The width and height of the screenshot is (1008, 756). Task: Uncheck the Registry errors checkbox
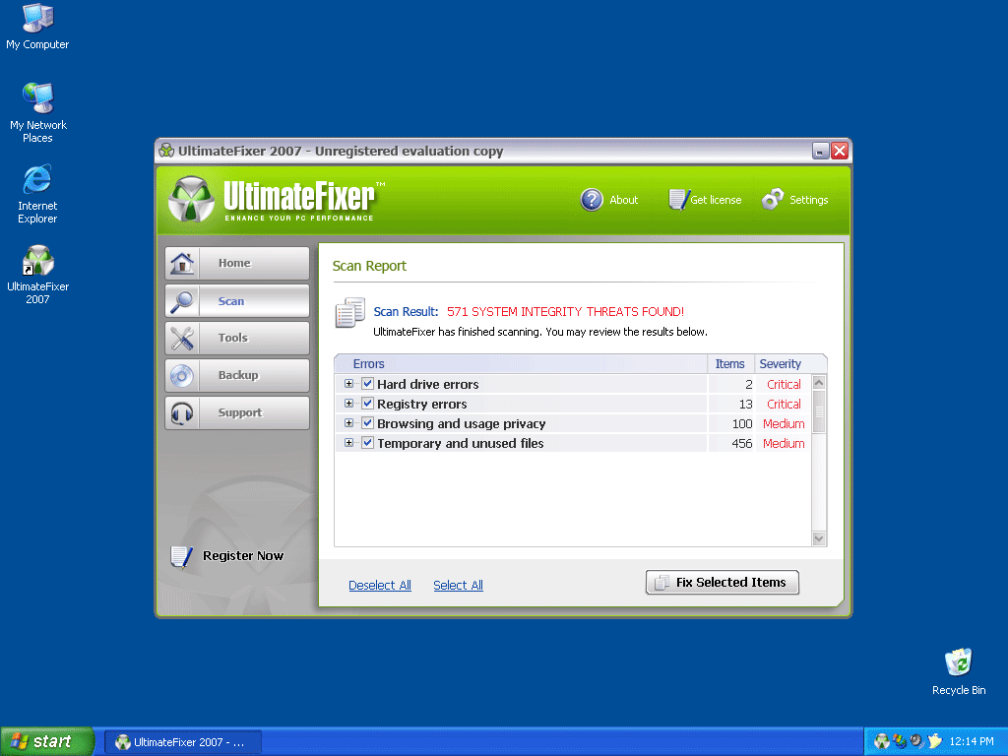point(367,404)
